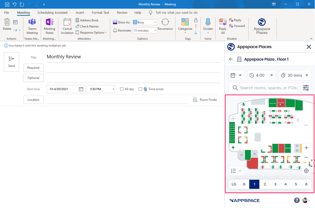This screenshot has height=210, width=315.
Task: Switch to floor LG
Action: [x=234, y=184]
